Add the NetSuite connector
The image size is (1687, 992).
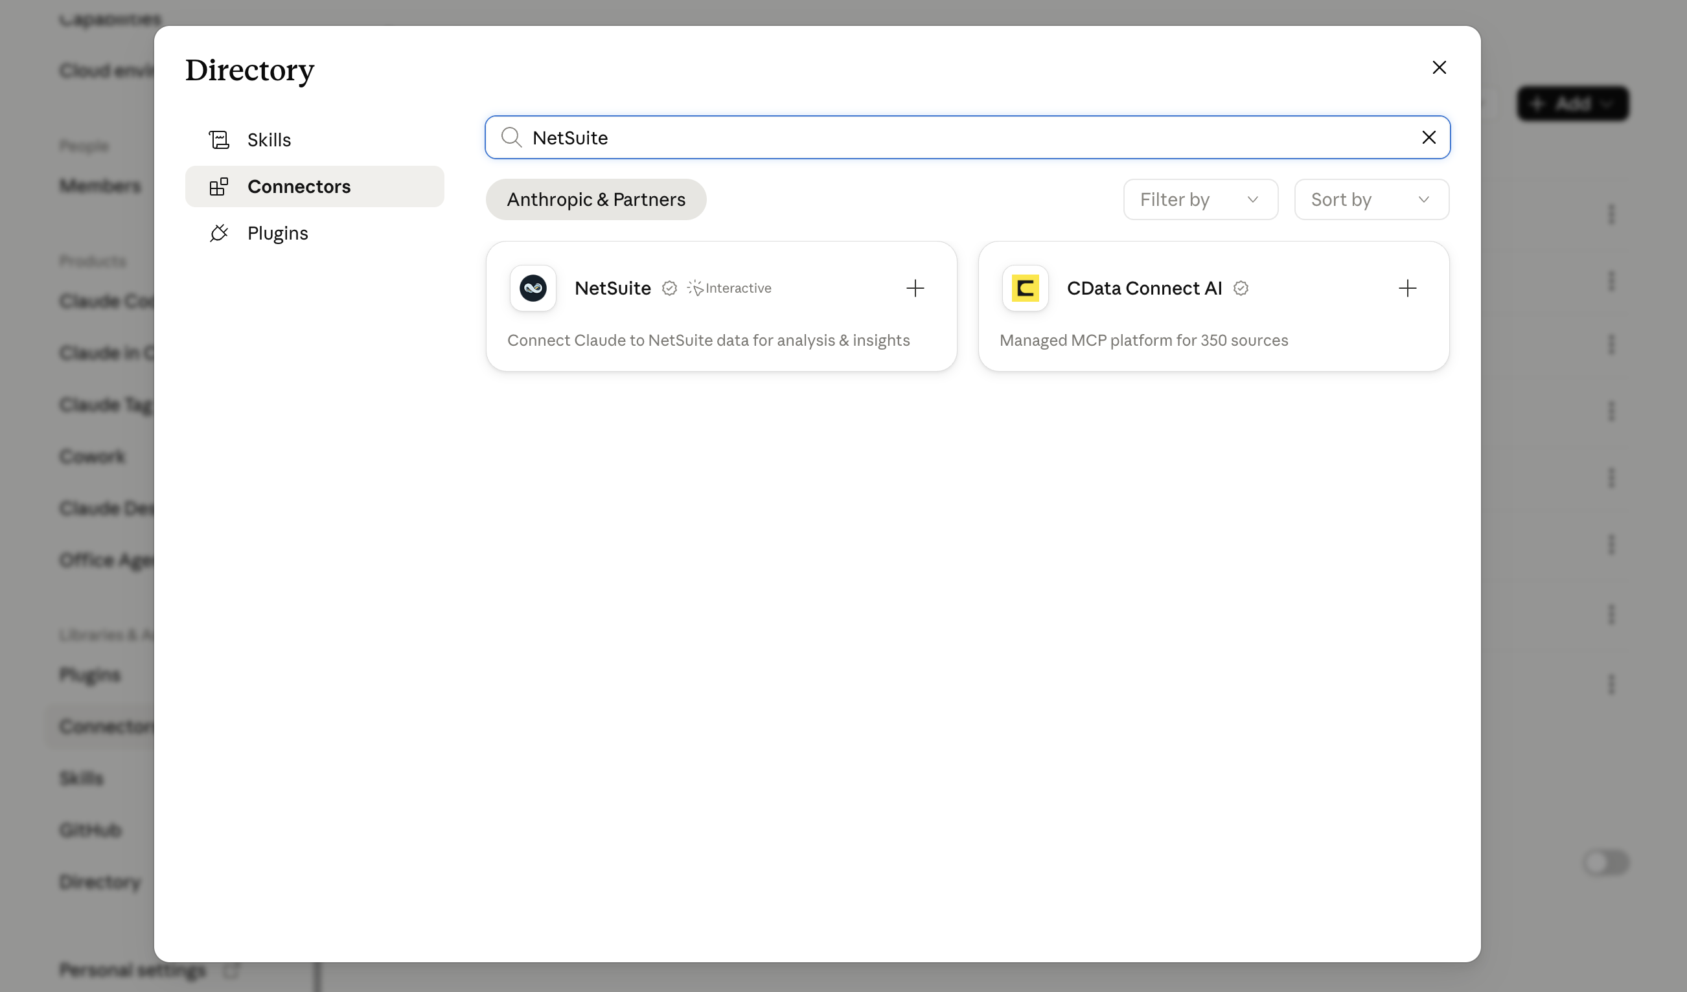[x=915, y=288]
